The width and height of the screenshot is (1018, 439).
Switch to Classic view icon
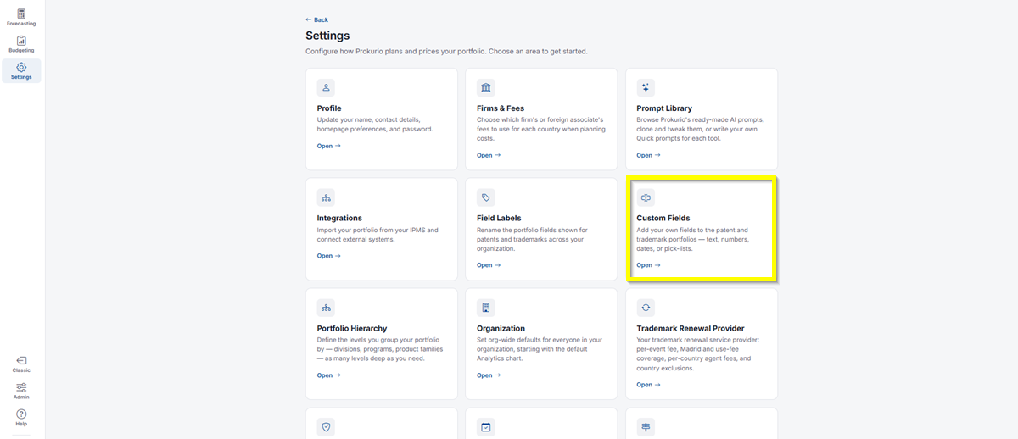[21, 360]
